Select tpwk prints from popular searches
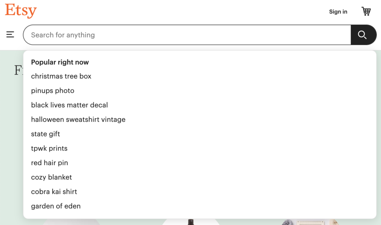 point(49,148)
